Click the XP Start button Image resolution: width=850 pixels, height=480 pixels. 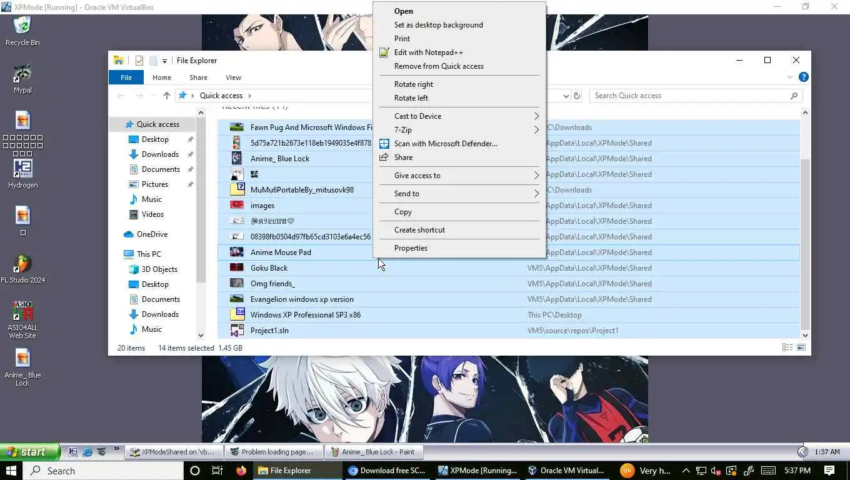pos(30,452)
